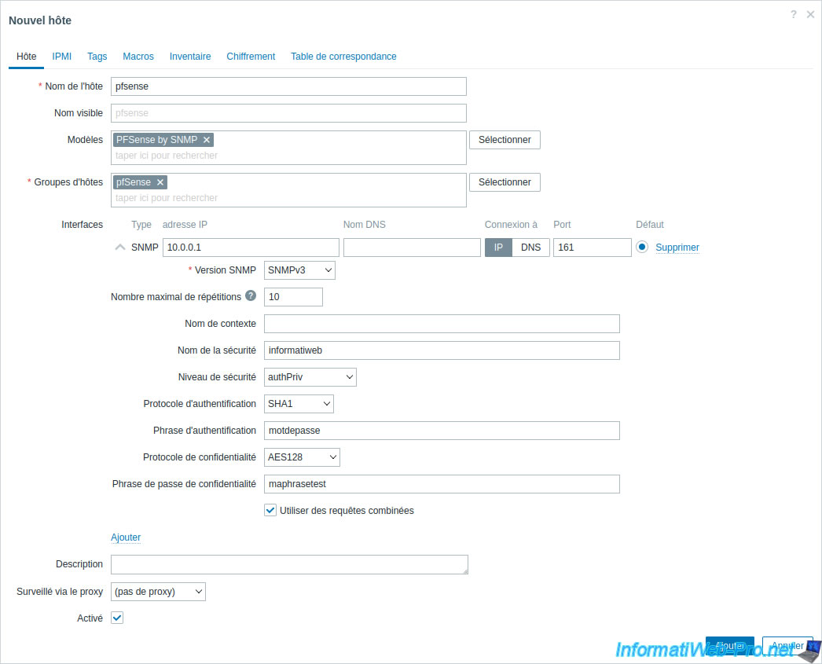Click the Ajouter interface link

pyautogui.click(x=126, y=537)
